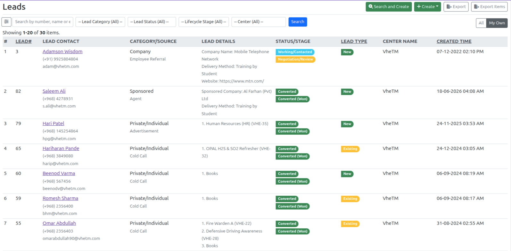This screenshot has height=251, width=511.
Task: Open the Lead Status filter dropdown
Action: coord(152,22)
